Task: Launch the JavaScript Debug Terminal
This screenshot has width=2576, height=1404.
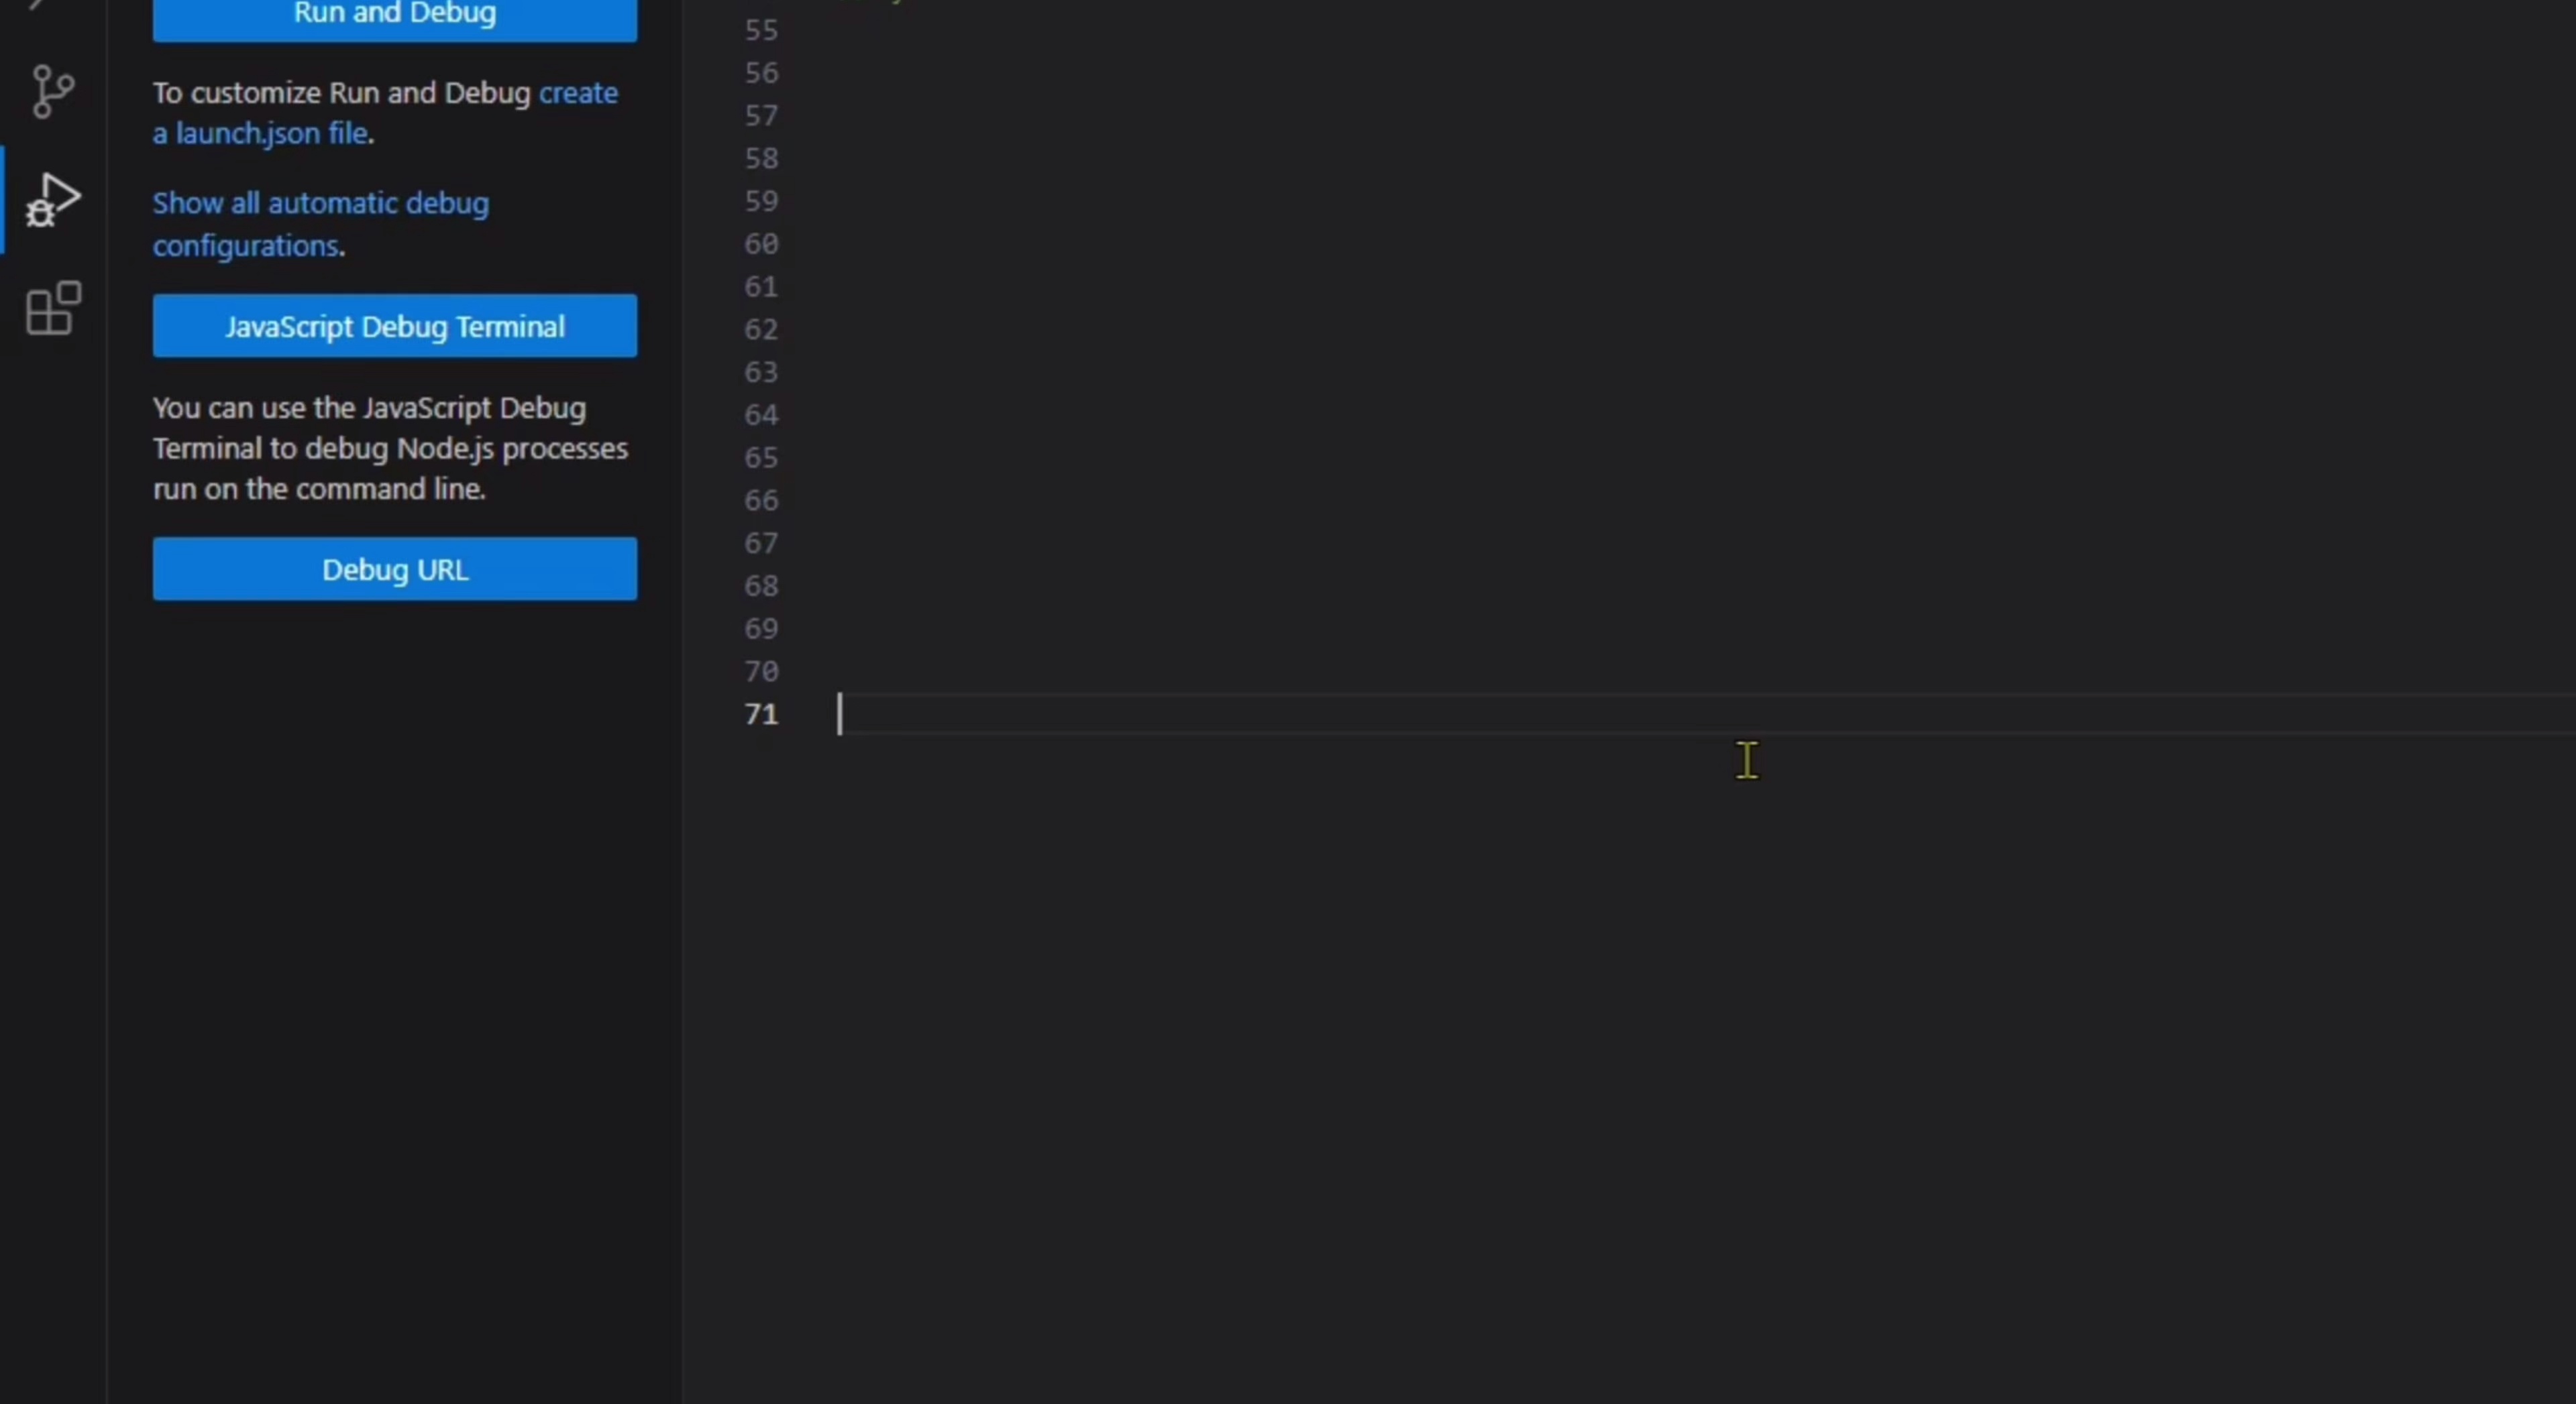Action: tap(394, 326)
